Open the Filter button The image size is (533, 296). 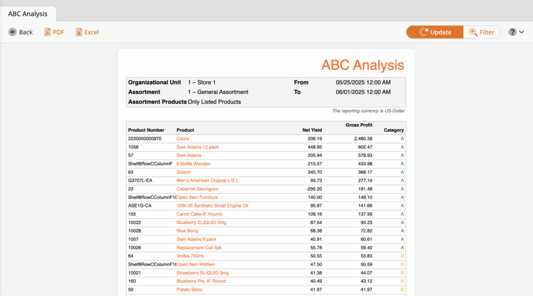tap(482, 32)
